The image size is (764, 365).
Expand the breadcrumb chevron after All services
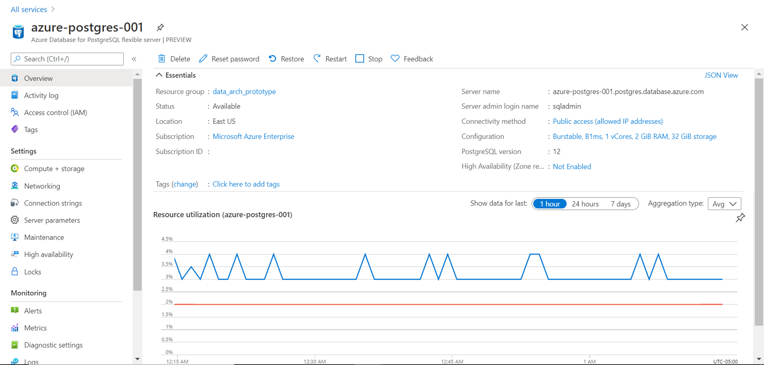coord(53,9)
